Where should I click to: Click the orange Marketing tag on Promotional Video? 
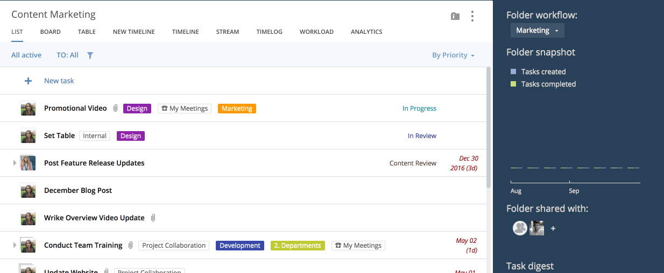[237, 109]
